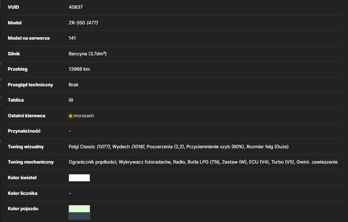Select the Przyciemnienie szyb (60%) entry
Viewport: 348px width, 222px height.
[215, 146]
